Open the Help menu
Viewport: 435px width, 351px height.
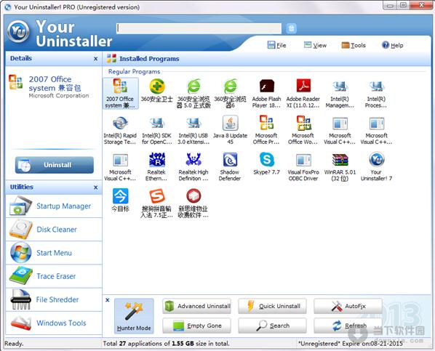pyautogui.click(x=393, y=45)
